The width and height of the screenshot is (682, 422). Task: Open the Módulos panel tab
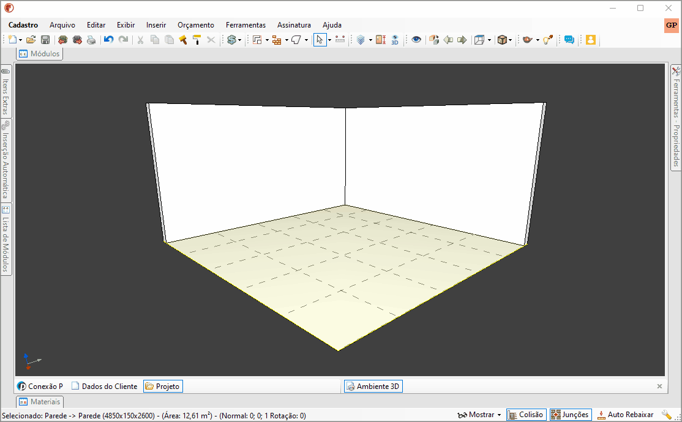pyautogui.click(x=40, y=54)
